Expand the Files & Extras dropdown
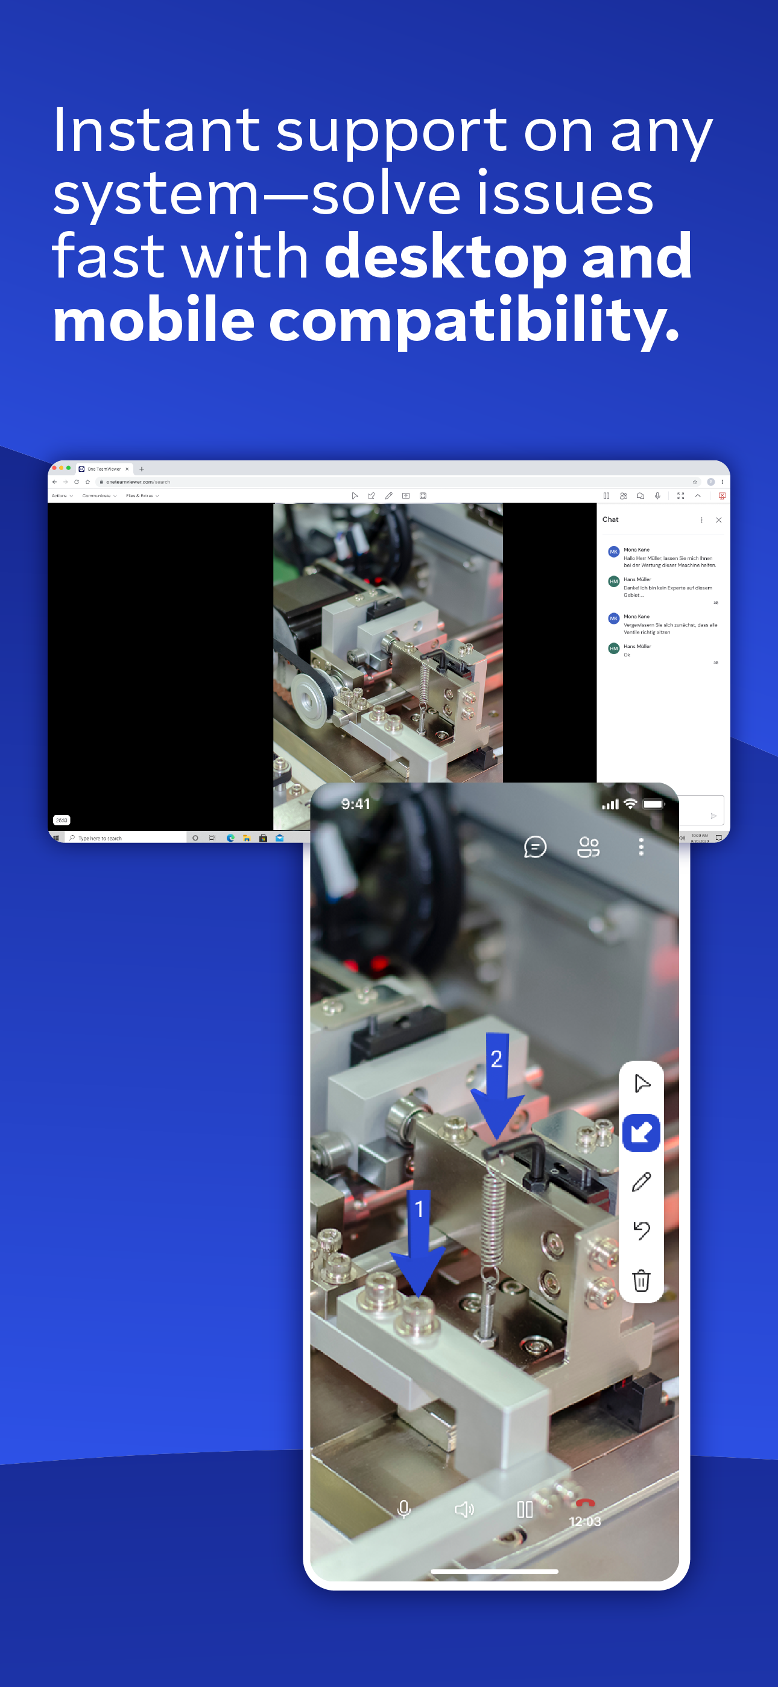 [x=142, y=496]
